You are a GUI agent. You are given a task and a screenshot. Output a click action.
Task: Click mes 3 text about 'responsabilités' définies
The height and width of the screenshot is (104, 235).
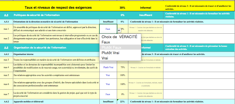pos(54,60)
